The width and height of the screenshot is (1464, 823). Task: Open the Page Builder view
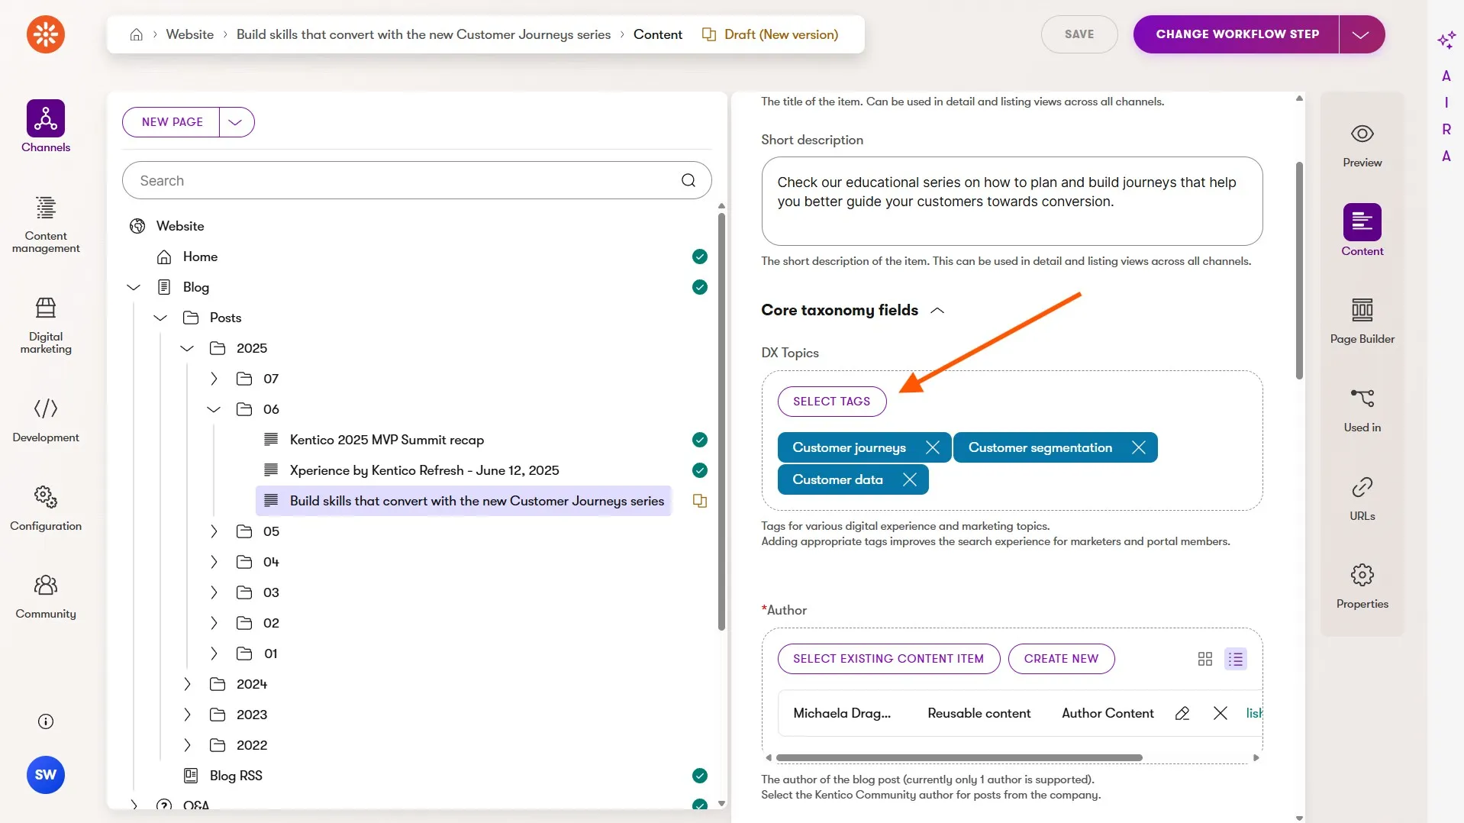[1362, 321]
